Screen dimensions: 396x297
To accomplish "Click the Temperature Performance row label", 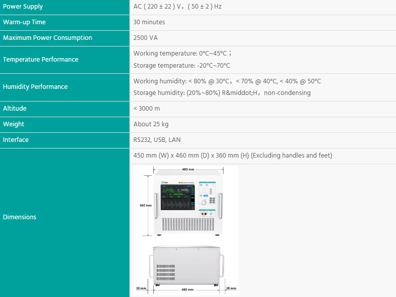I will [x=41, y=60].
